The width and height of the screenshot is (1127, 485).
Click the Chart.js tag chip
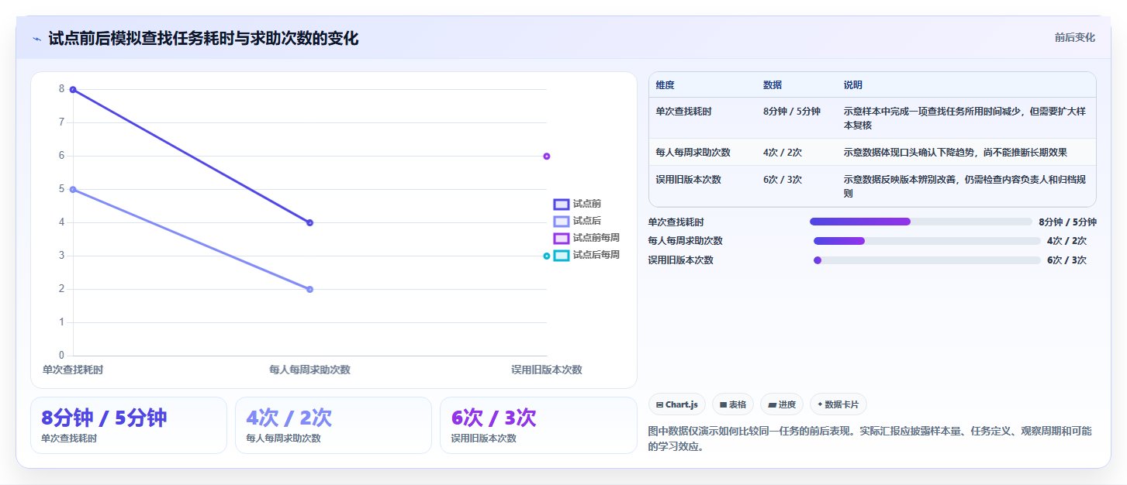(x=676, y=404)
